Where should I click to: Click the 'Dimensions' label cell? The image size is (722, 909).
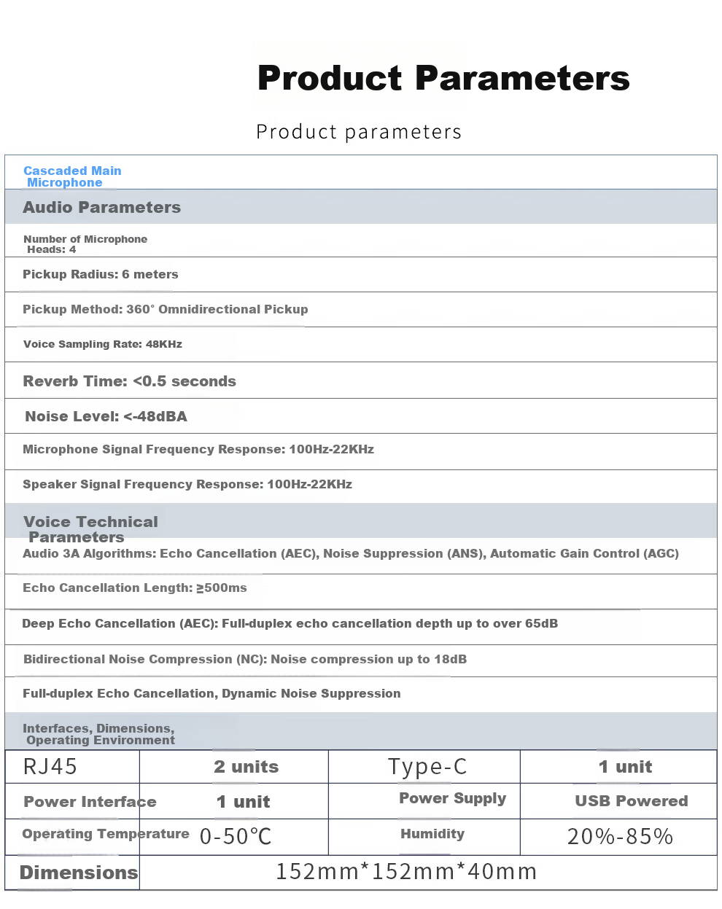tap(72, 873)
